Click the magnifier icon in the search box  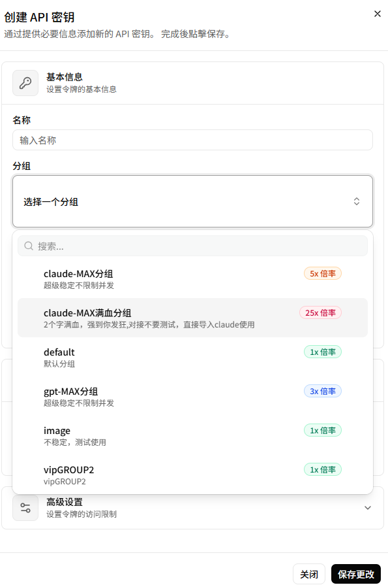(x=29, y=246)
